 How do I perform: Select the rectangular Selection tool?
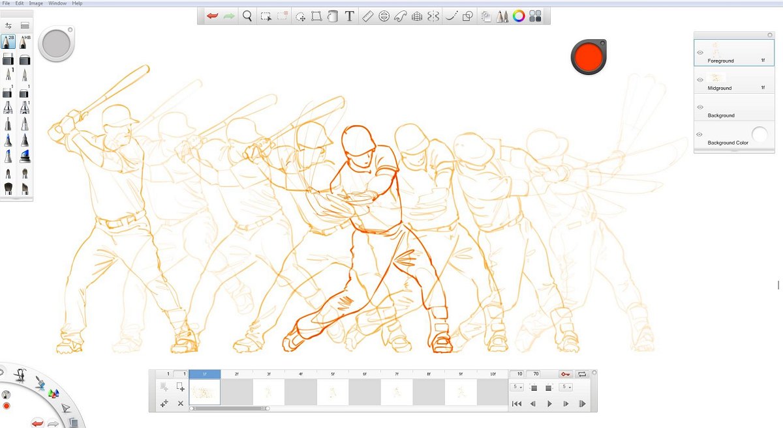coord(266,16)
